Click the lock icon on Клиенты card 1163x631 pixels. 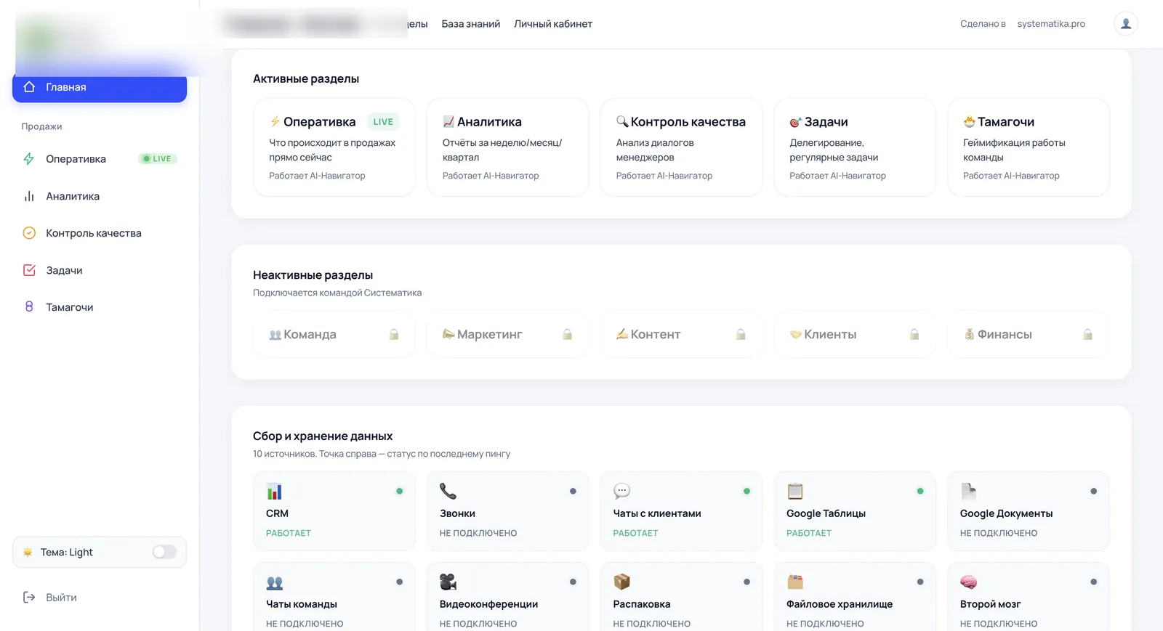click(914, 335)
